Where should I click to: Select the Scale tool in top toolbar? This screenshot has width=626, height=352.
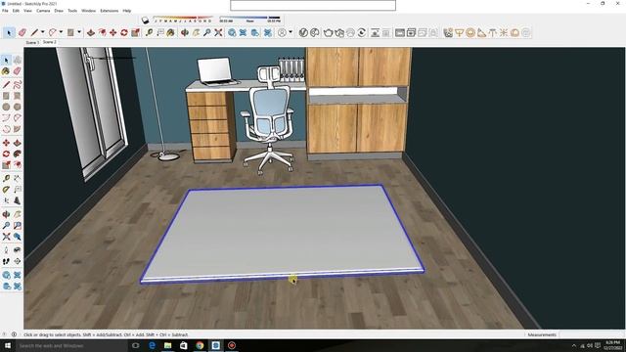[135, 32]
